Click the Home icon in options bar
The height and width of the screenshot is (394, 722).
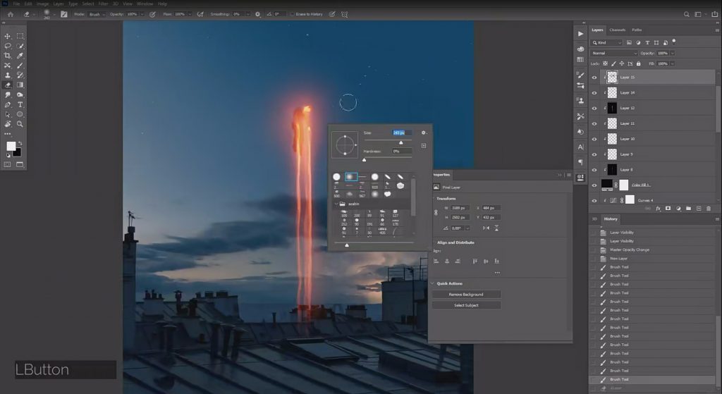[x=10, y=14]
